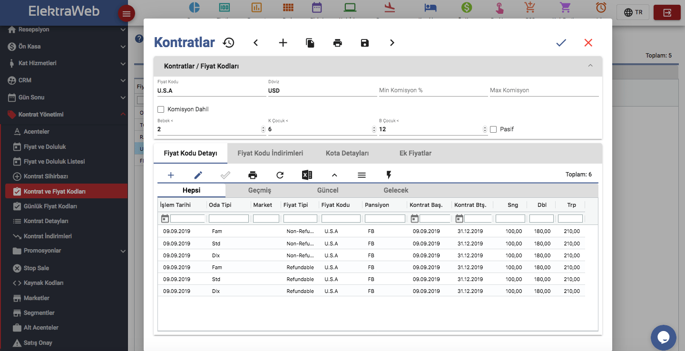Screen dimensions: 685x351
Task: Go to next contract record arrow
Action: pos(392,43)
